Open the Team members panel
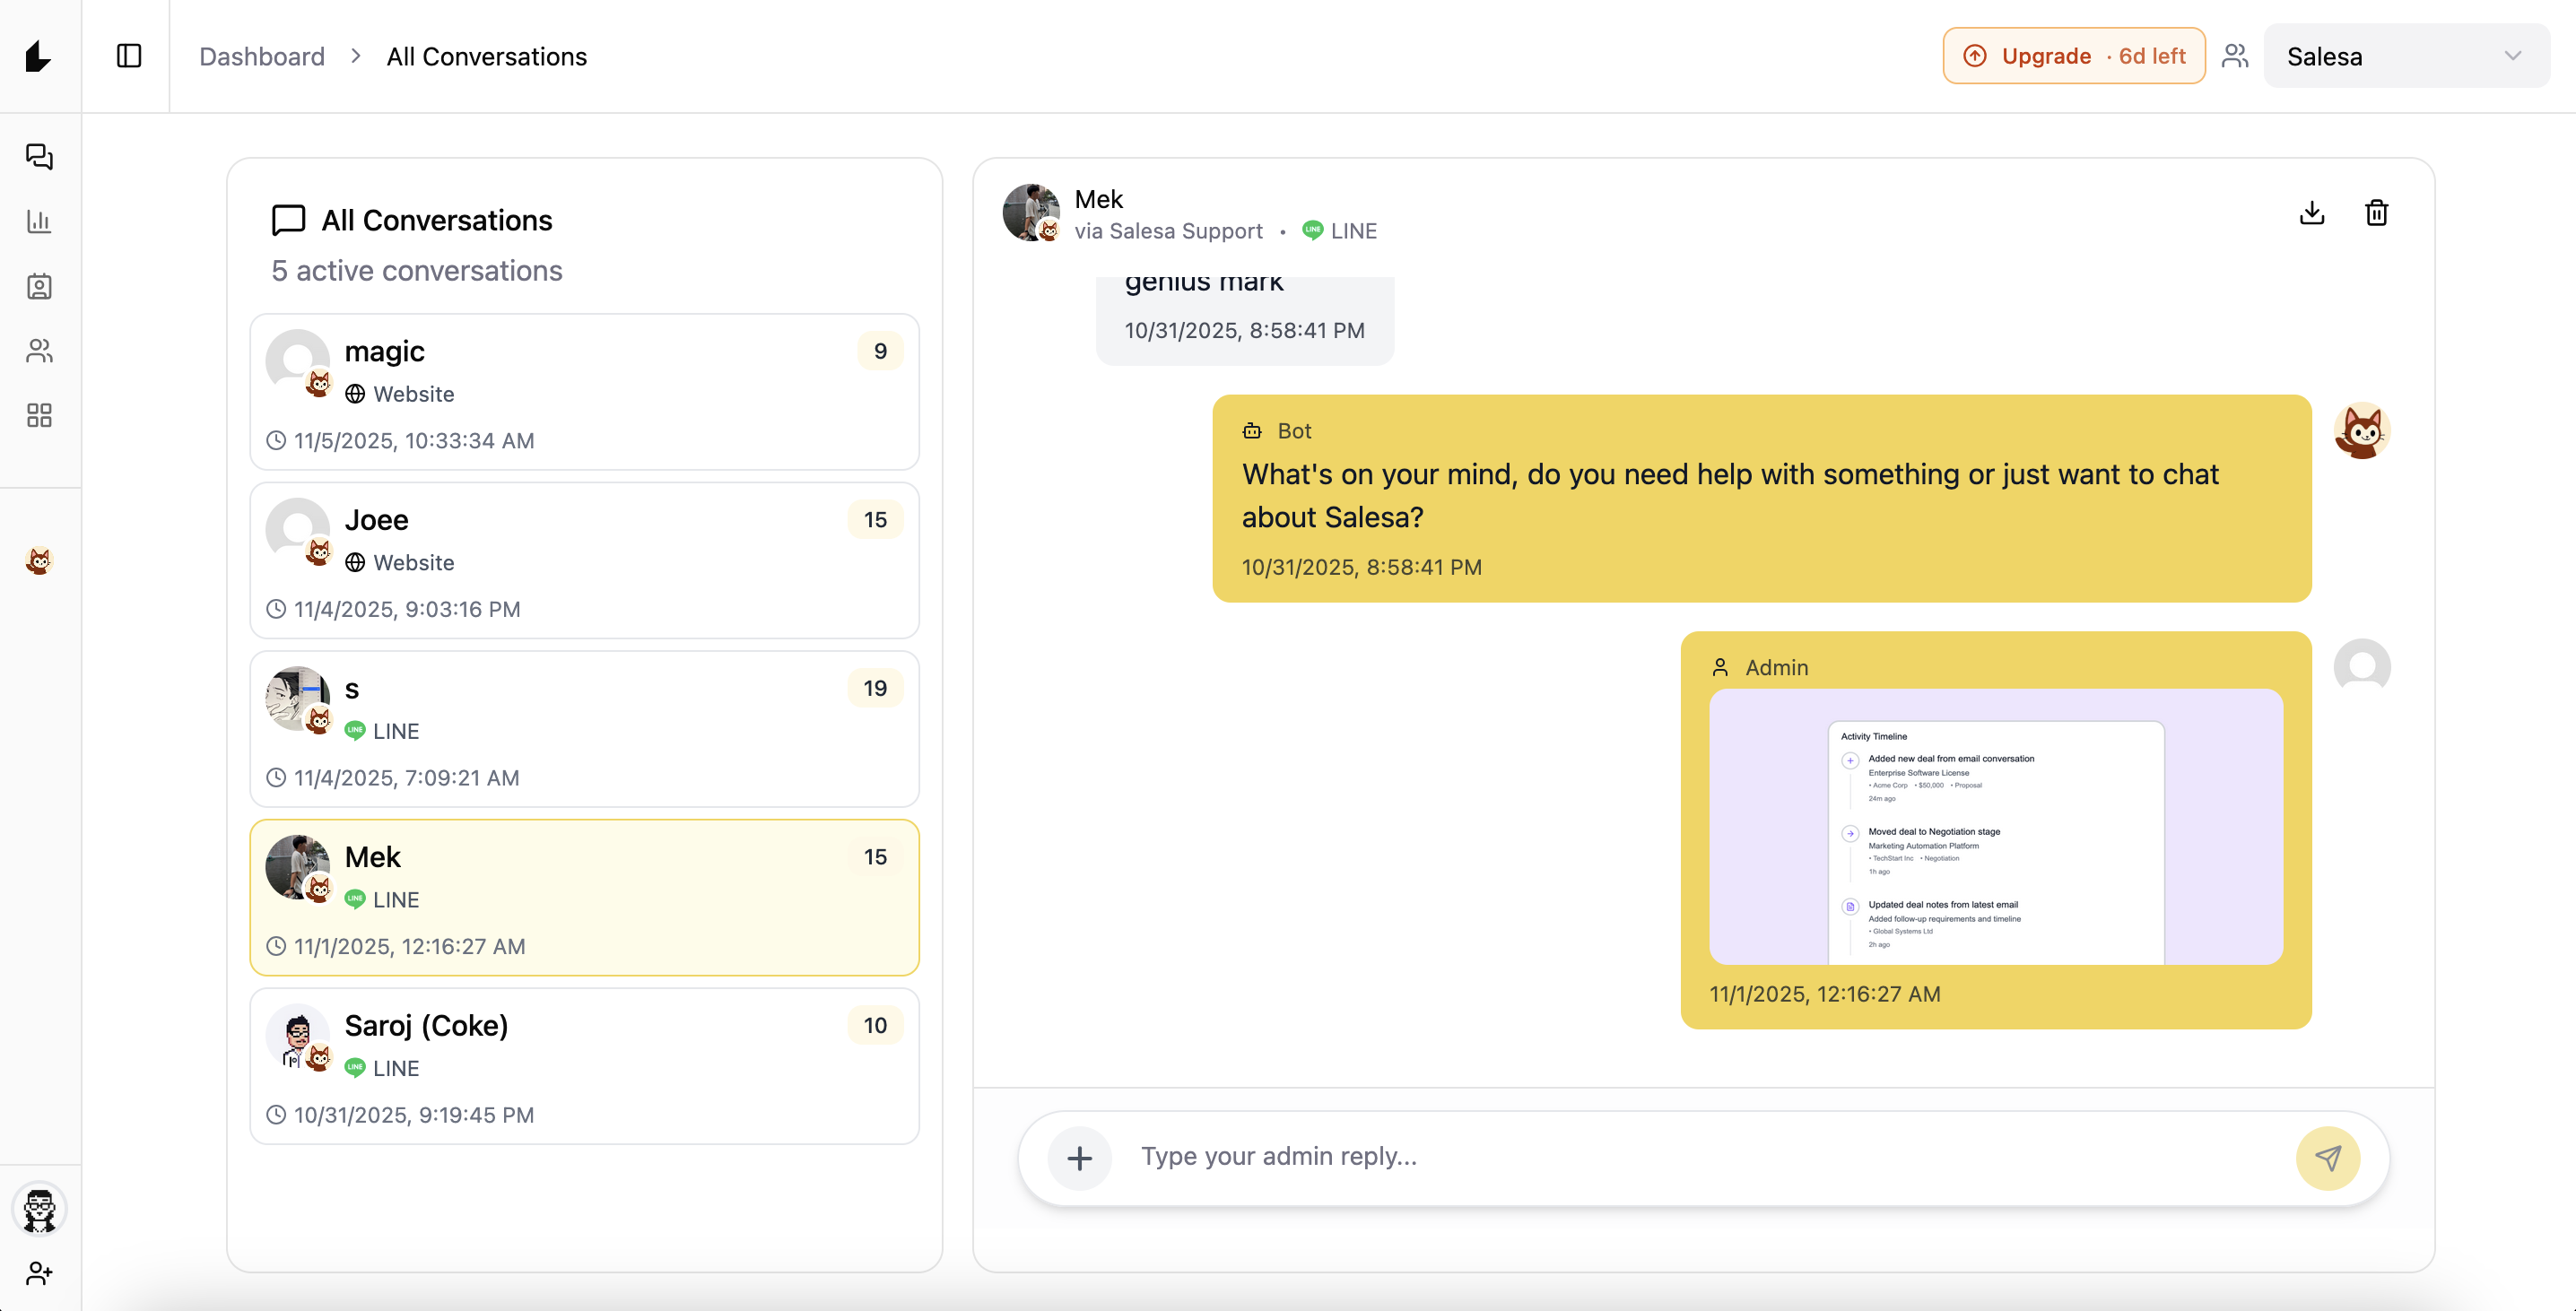The height and width of the screenshot is (1311, 2576). click(x=39, y=351)
